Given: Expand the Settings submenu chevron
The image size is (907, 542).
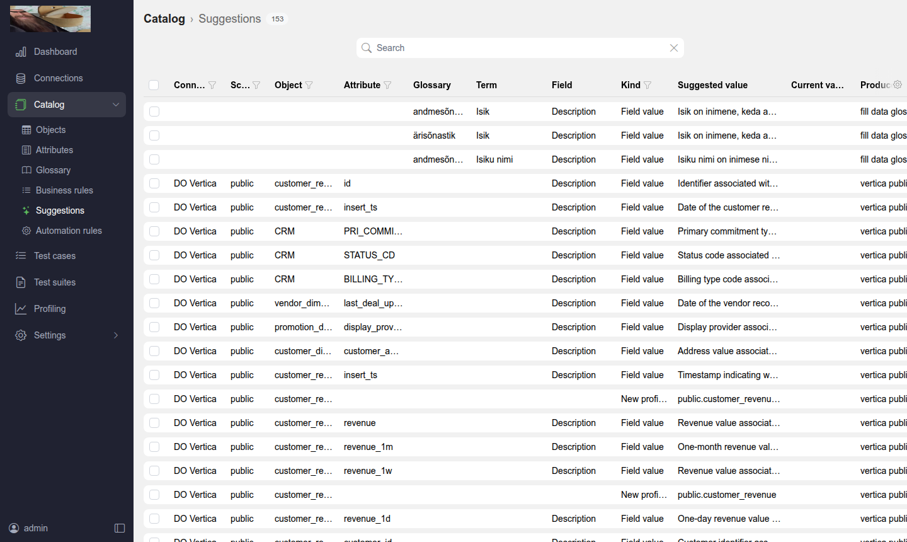Looking at the screenshot, I should [116, 335].
